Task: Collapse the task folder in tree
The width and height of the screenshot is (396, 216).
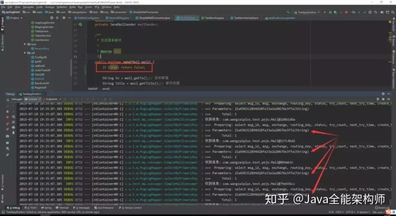Action: (x=25, y=44)
